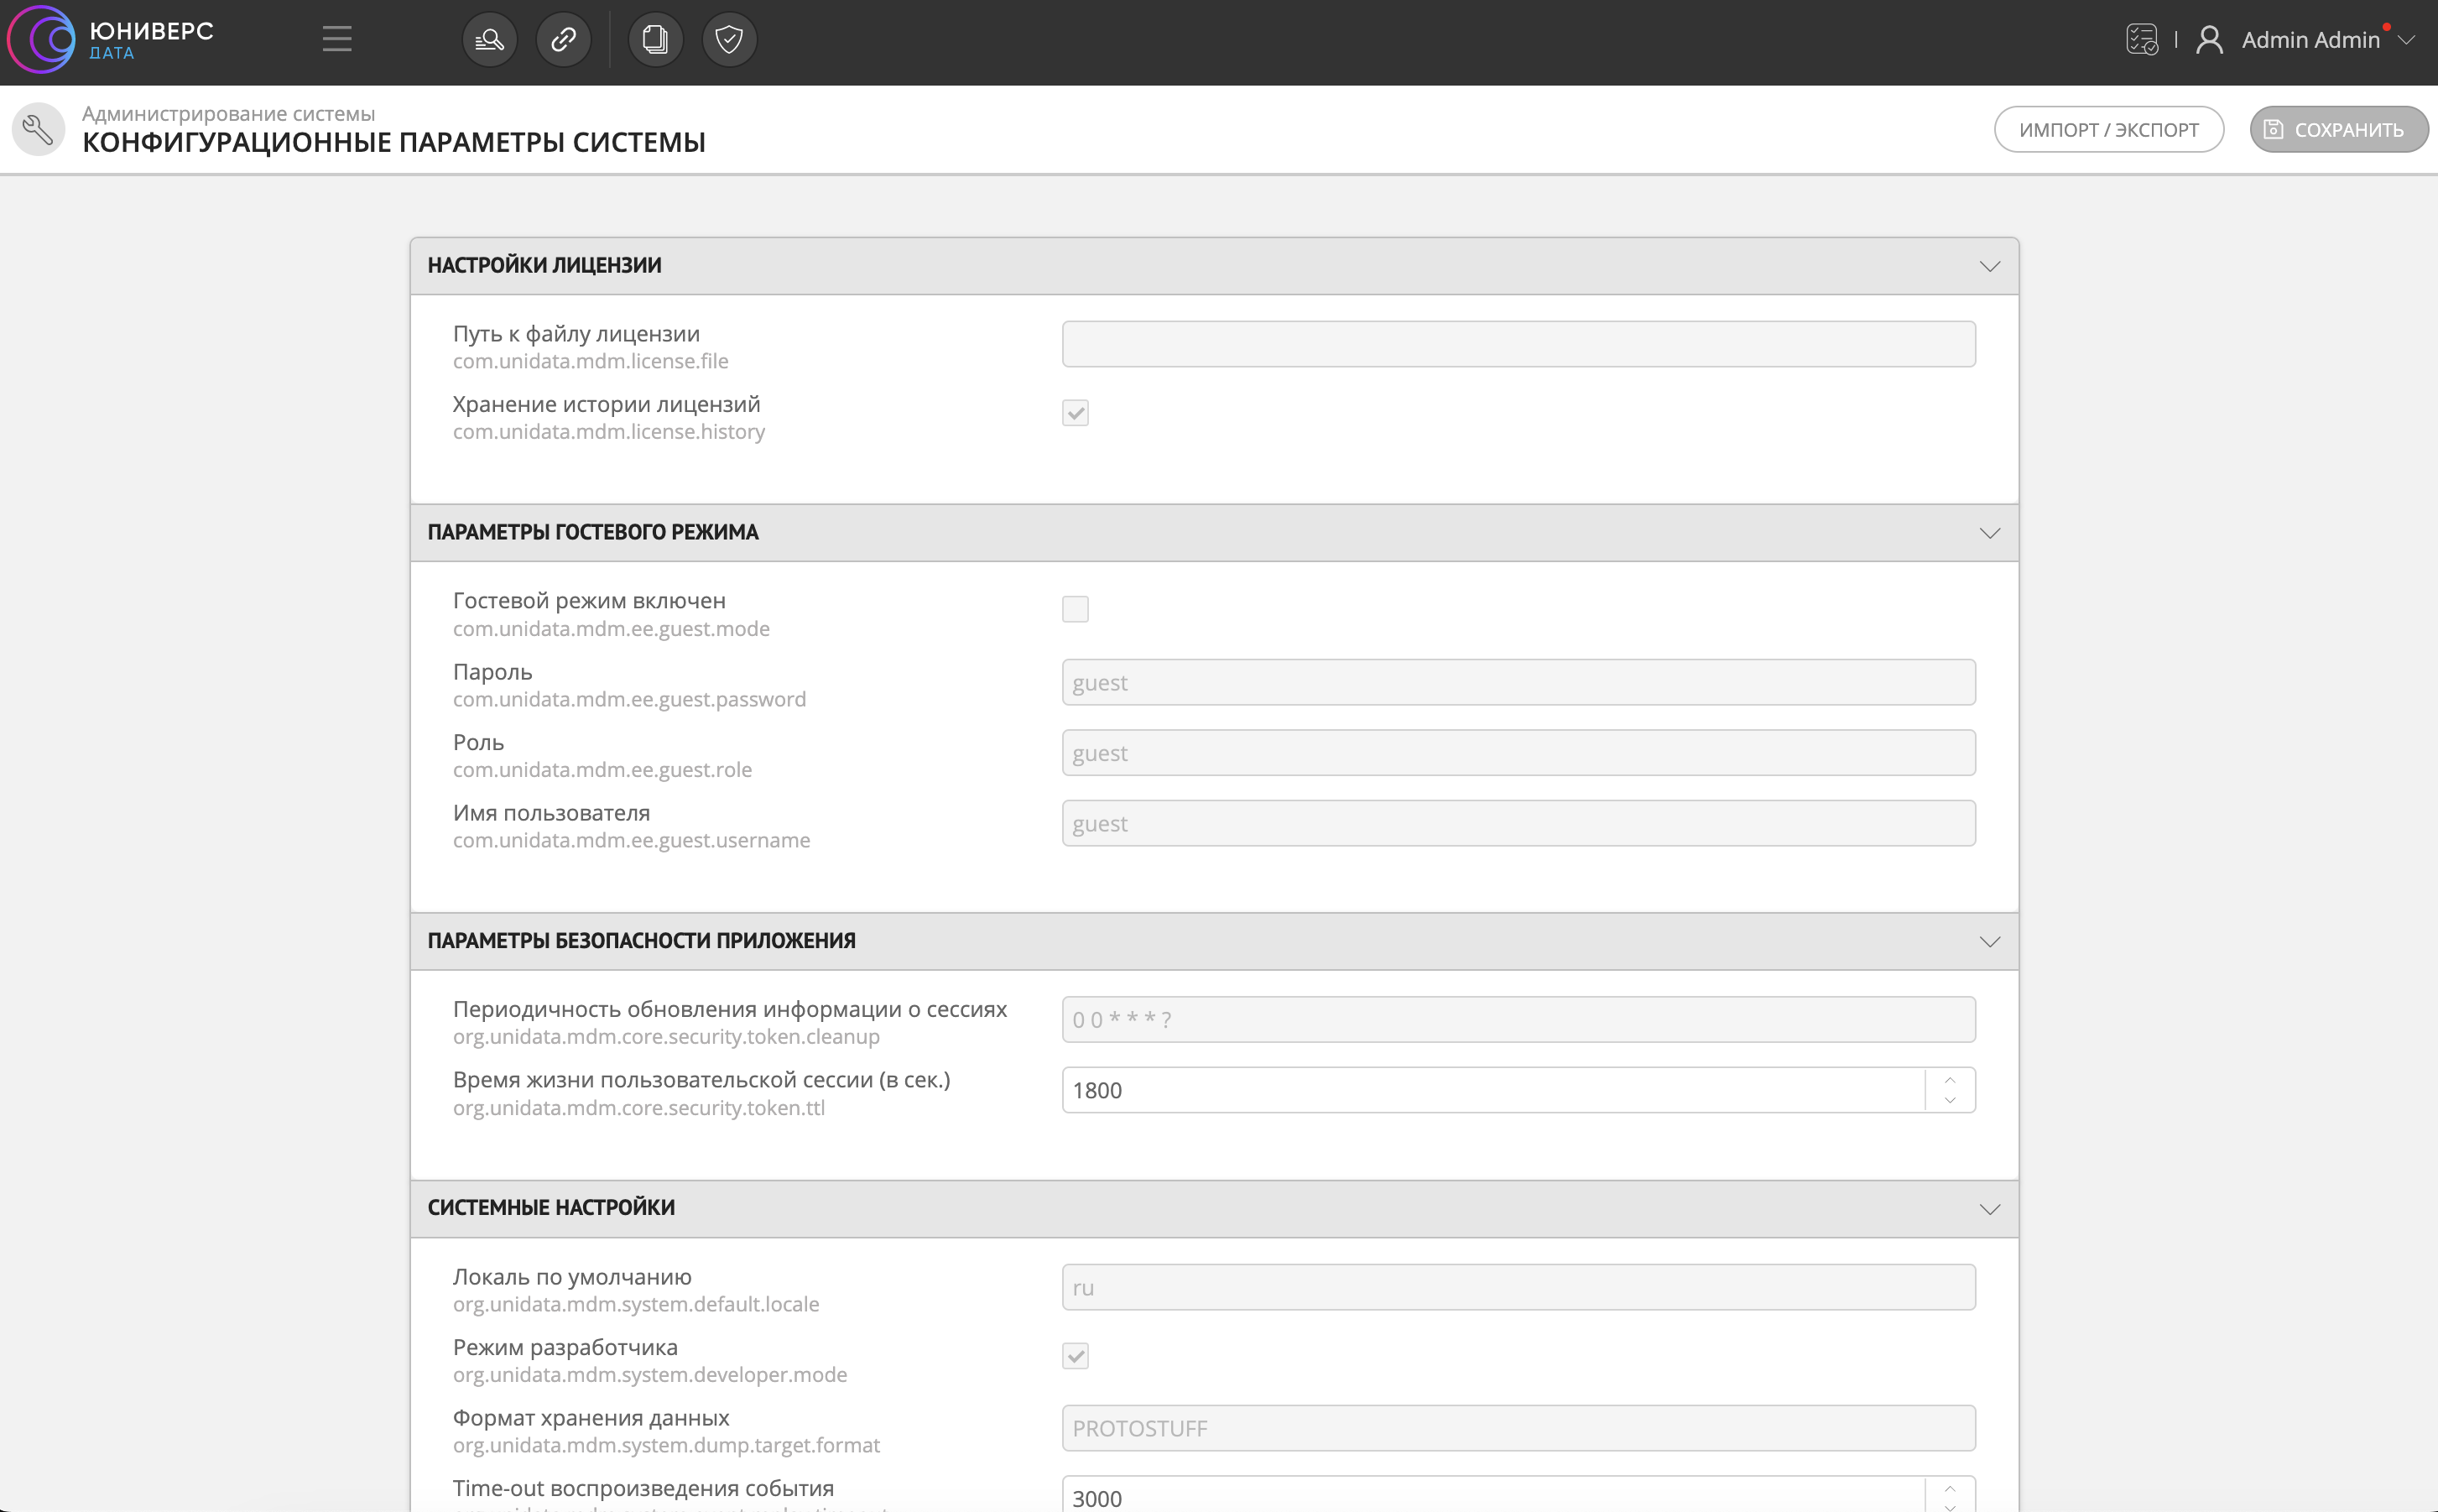This screenshot has width=2438, height=1512.
Task: Click guest Пароль input field
Action: coord(1519,683)
